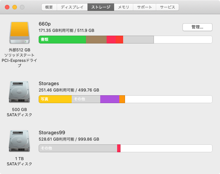Click the purple segment in Storages bar
Viewport: 220px width, 174px height.
click(110, 99)
